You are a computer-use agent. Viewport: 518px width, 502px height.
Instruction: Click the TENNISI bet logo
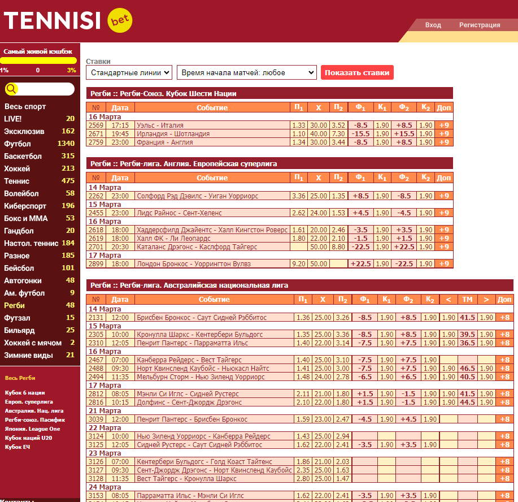68,20
